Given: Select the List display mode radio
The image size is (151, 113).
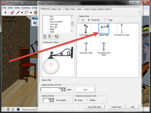Looking at the screenshot, I should [x=80, y=20].
